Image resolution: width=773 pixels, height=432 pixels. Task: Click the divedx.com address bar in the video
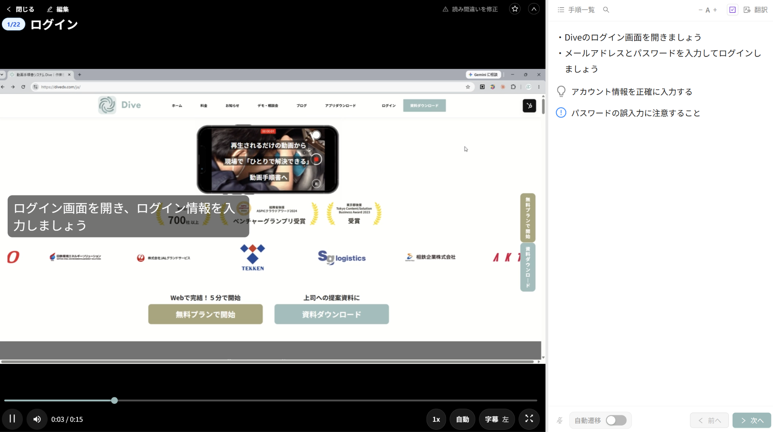(252, 87)
